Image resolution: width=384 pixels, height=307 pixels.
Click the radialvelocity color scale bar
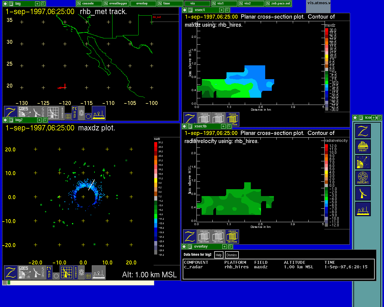pos(326,185)
